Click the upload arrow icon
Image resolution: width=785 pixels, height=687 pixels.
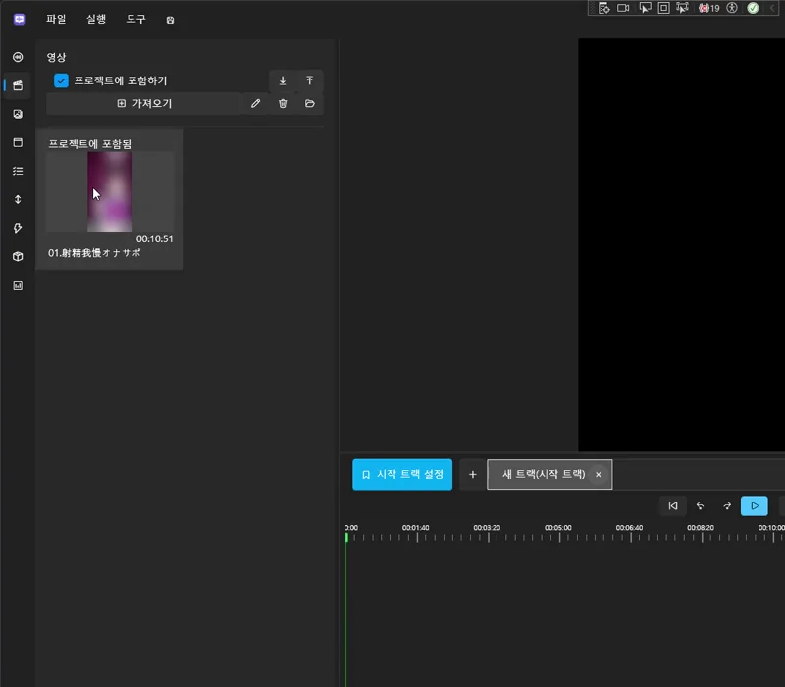coord(310,80)
